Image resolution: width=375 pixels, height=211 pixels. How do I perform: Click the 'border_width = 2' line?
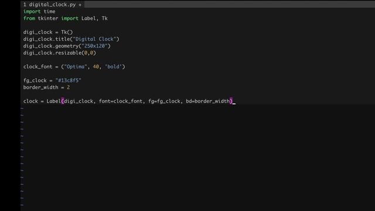tap(47, 87)
